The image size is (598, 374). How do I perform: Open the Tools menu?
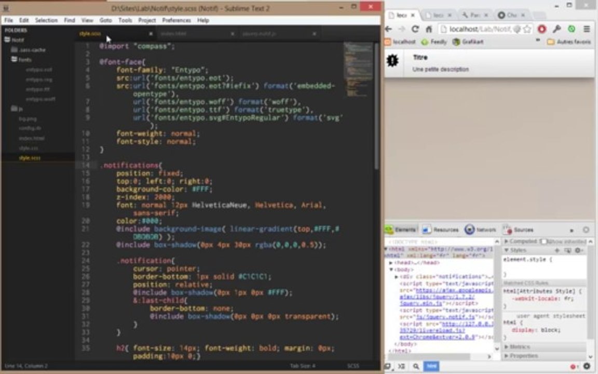pyautogui.click(x=125, y=20)
